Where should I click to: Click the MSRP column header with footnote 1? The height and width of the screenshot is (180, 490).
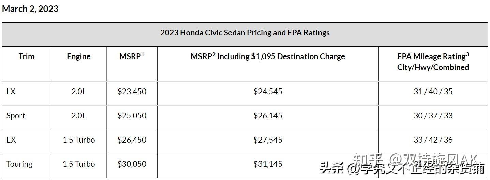132,56
